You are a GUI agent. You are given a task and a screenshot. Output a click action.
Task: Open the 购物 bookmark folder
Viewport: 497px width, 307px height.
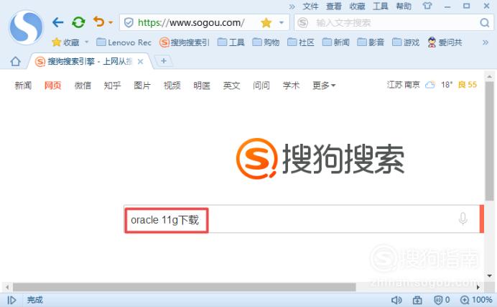click(x=266, y=42)
